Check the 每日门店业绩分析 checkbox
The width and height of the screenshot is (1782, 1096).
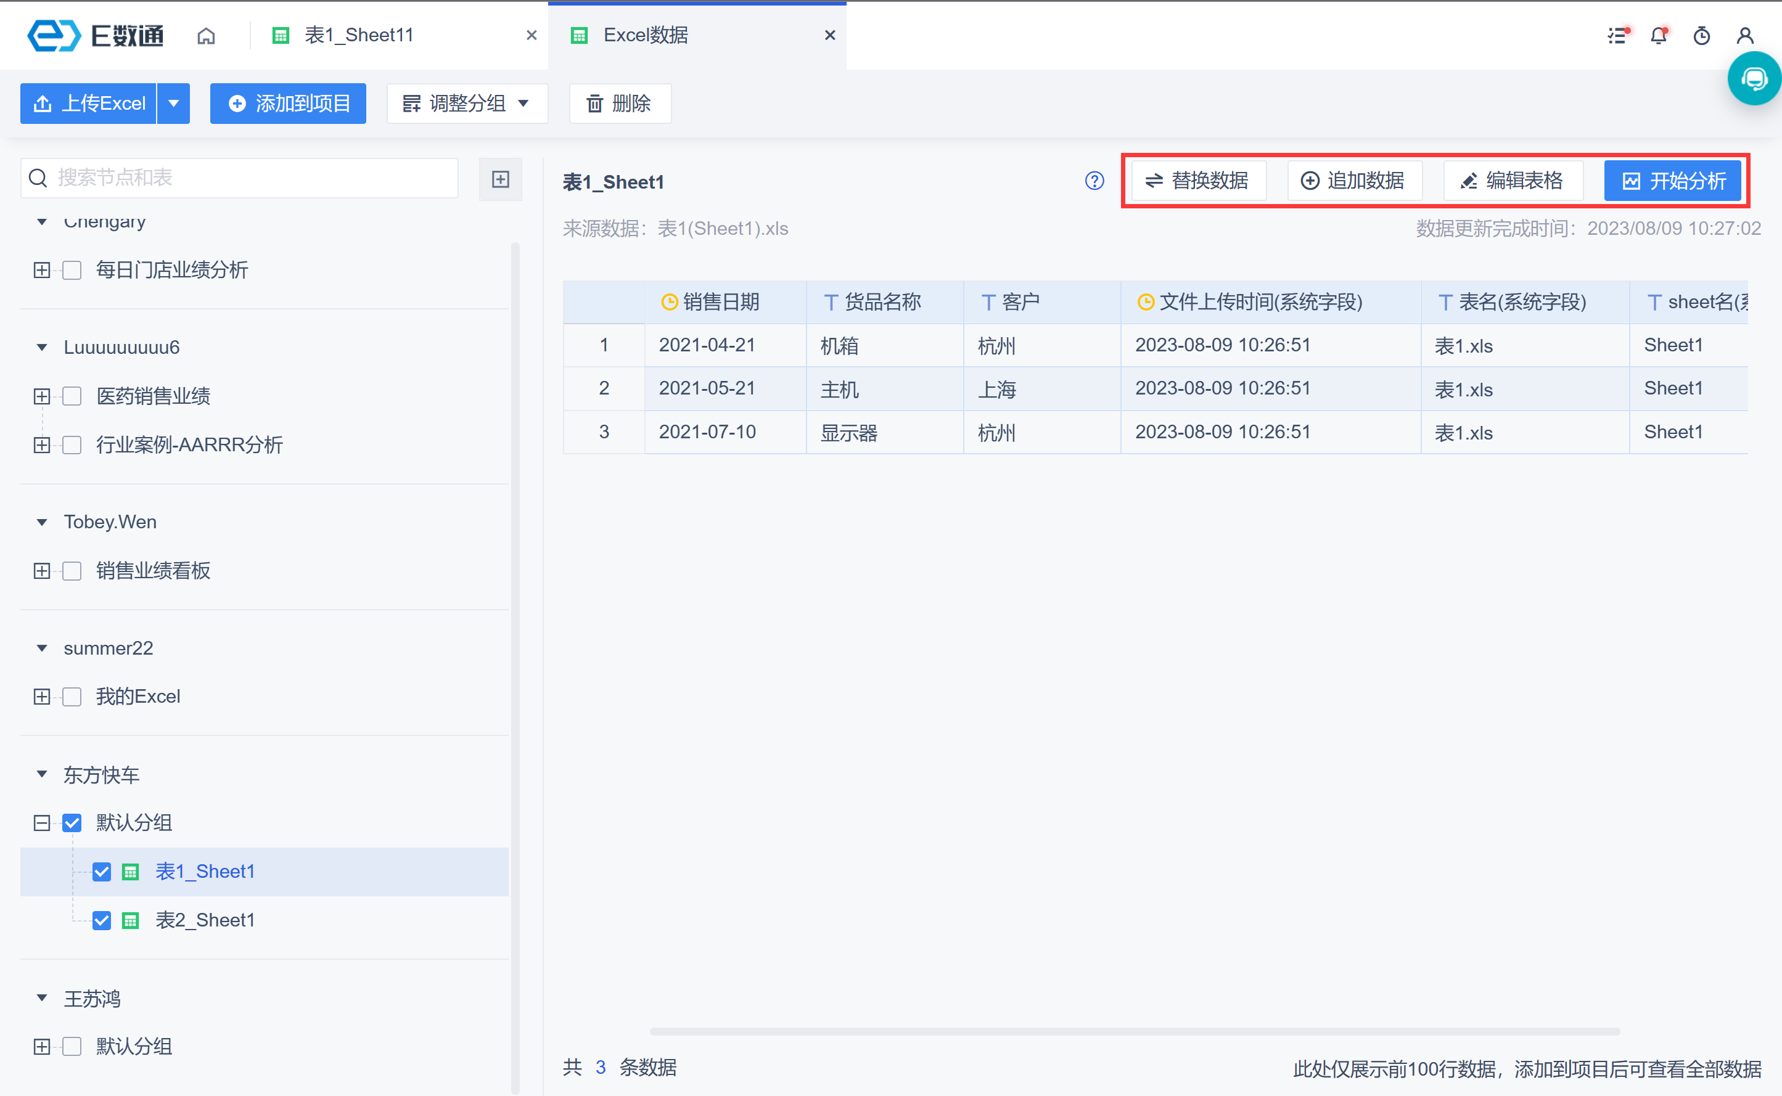point(72,271)
